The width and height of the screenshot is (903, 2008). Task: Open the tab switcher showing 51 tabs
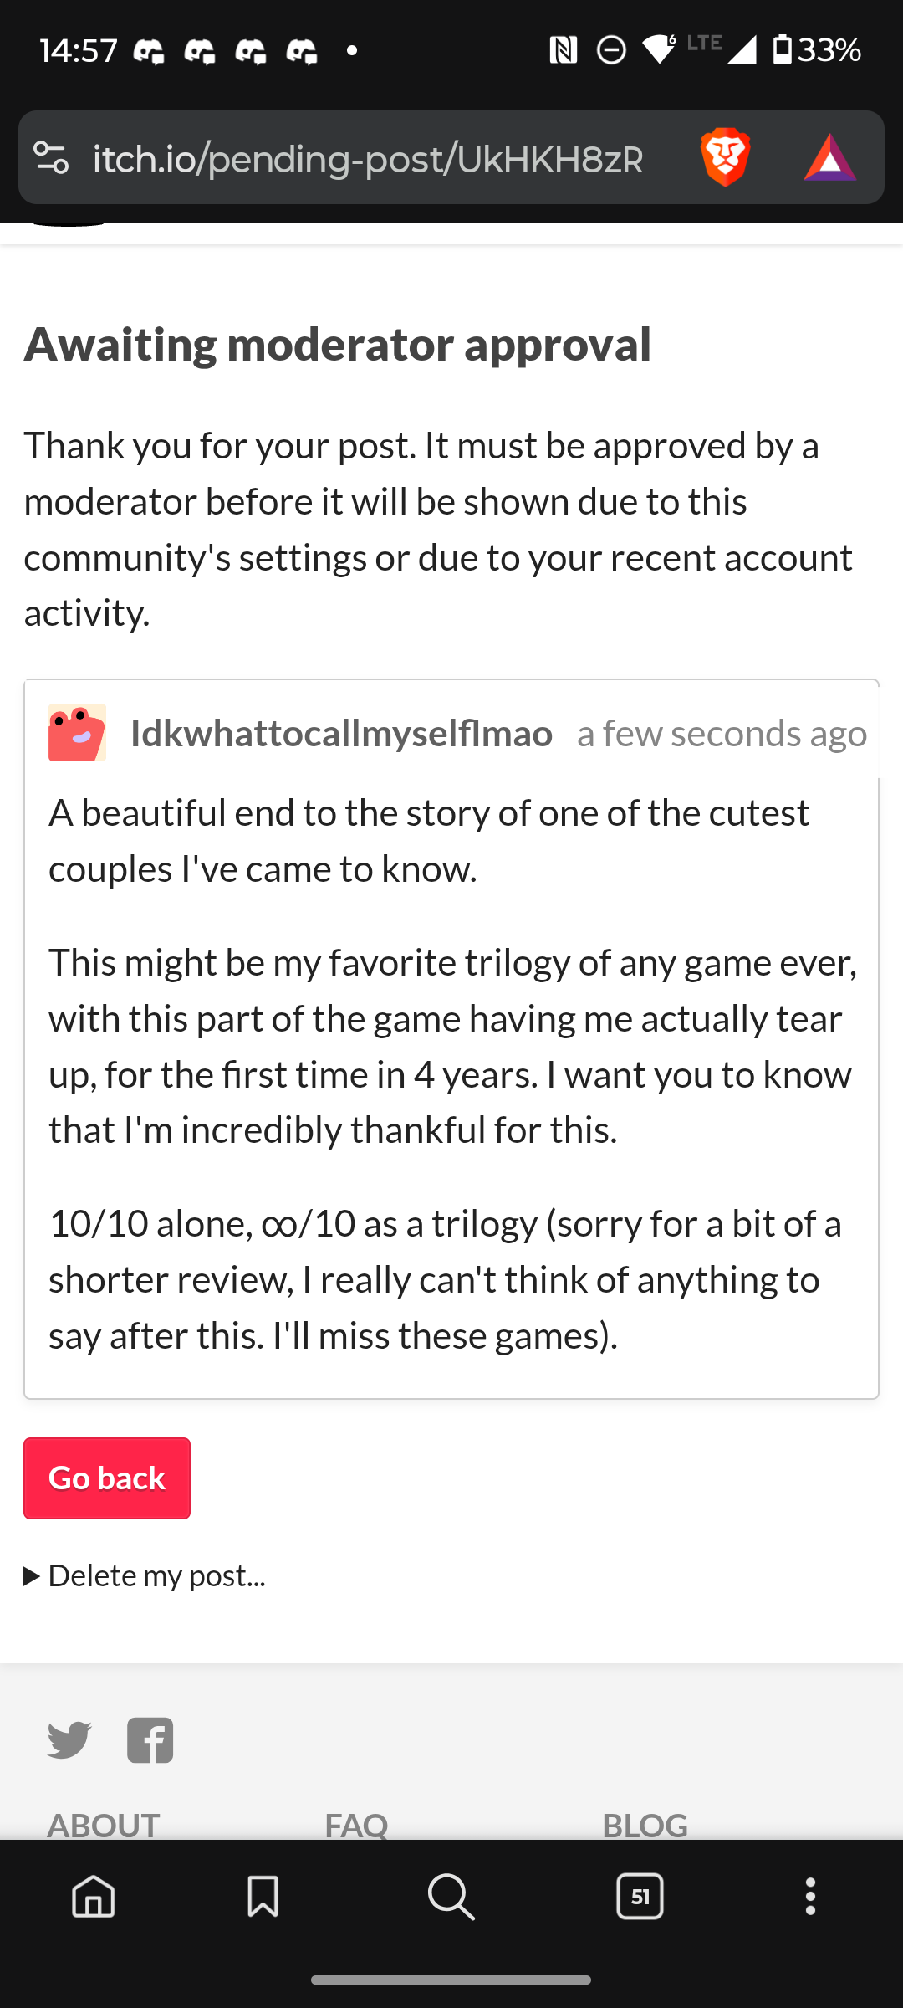click(x=640, y=1896)
